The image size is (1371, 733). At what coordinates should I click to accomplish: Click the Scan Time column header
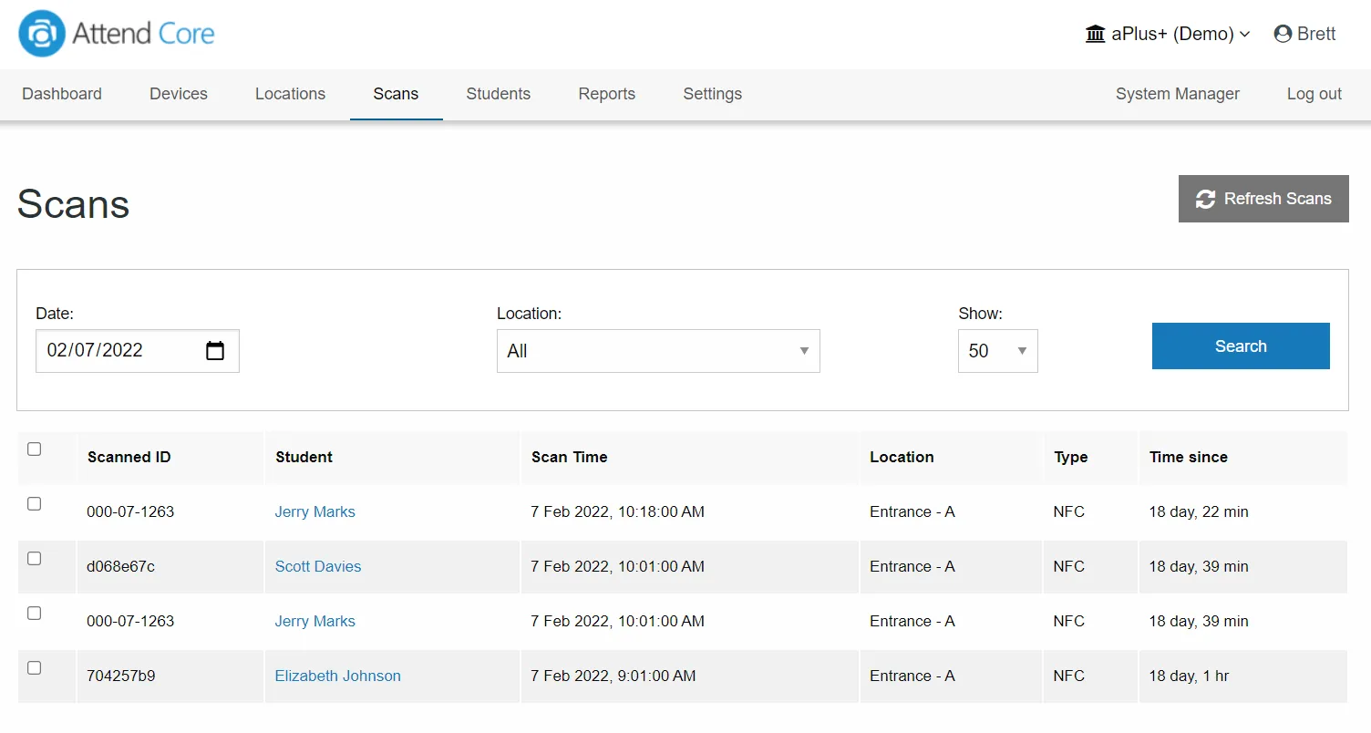pos(570,457)
